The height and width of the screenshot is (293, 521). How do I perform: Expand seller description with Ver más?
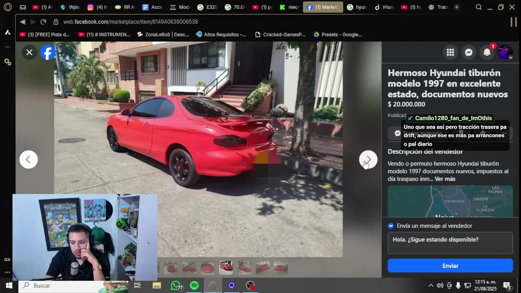click(x=445, y=179)
